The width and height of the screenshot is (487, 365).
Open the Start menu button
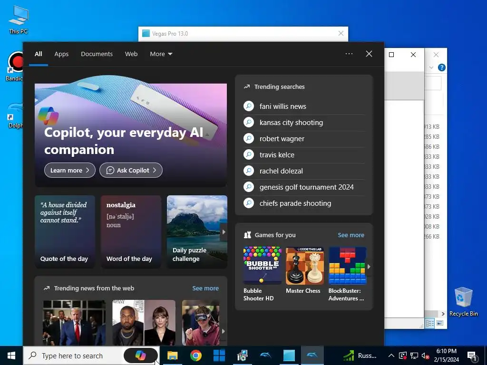click(x=11, y=355)
